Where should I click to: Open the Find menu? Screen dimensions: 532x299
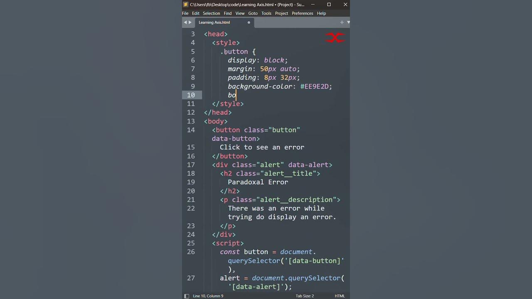click(x=228, y=13)
